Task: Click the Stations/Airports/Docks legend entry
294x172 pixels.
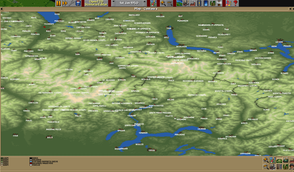Action: [44, 161]
